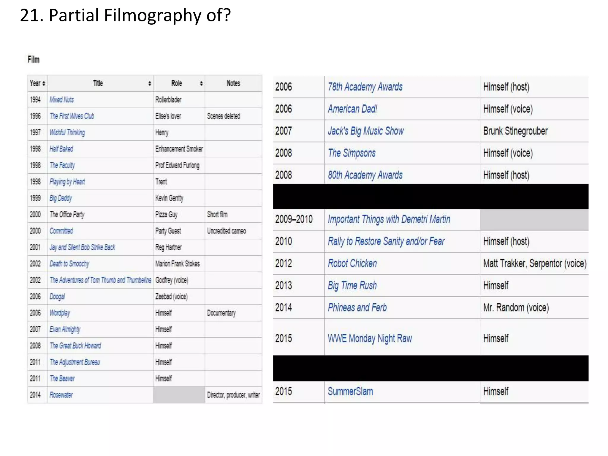Sort the table by the Year column arrows
This screenshot has width=608, height=456.
click(x=44, y=83)
